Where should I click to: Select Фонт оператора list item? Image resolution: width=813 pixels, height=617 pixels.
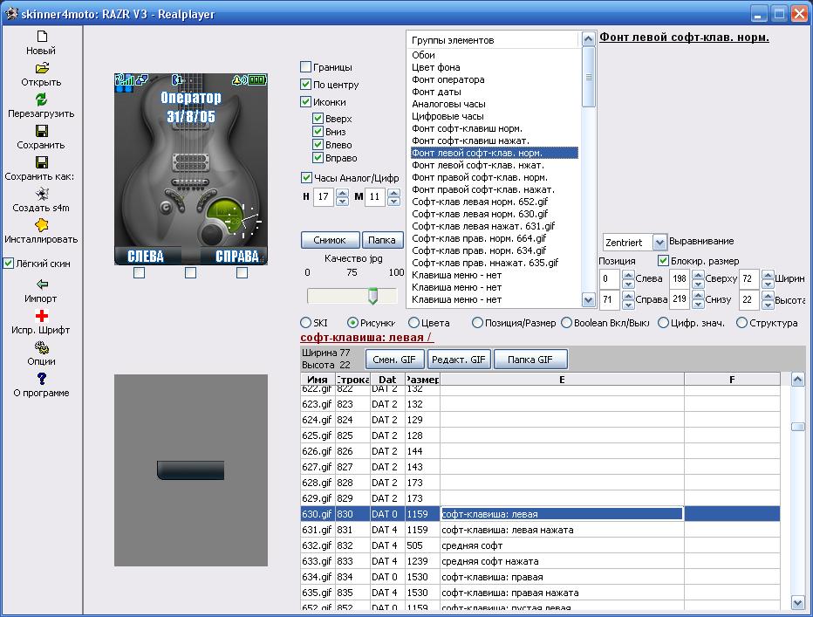pos(448,79)
